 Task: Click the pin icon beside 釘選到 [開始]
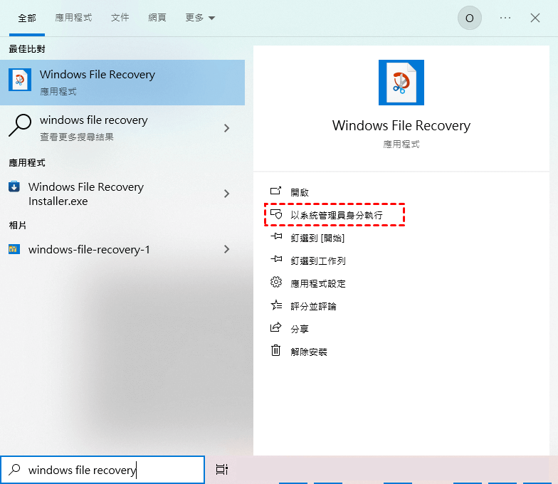276,236
